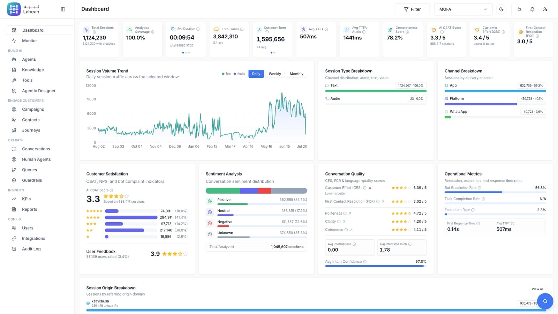Image resolution: width=558 pixels, height=314 pixels.
Task: Click the Labeah logo
Action: coord(24,9)
